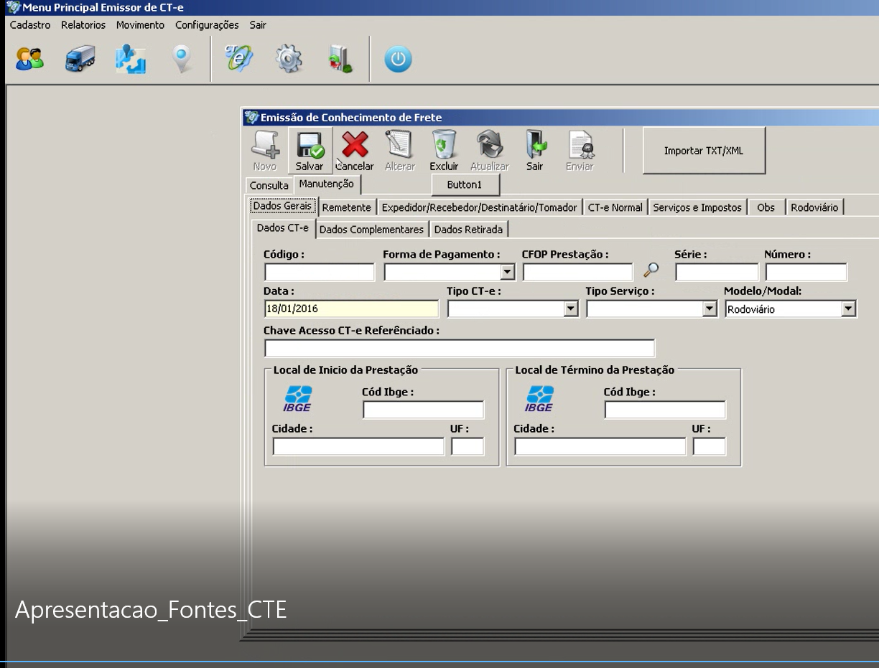Click the Importar TXT/XML button
This screenshot has width=879, height=668.
(x=704, y=151)
